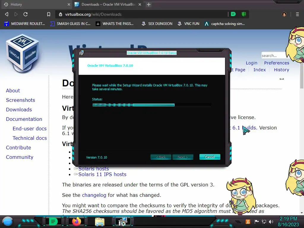Click the wiki search field

pyautogui.click(x=274, y=56)
